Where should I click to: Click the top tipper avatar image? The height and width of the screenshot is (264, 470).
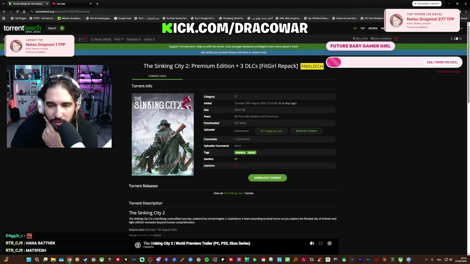[x=396, y=21]
